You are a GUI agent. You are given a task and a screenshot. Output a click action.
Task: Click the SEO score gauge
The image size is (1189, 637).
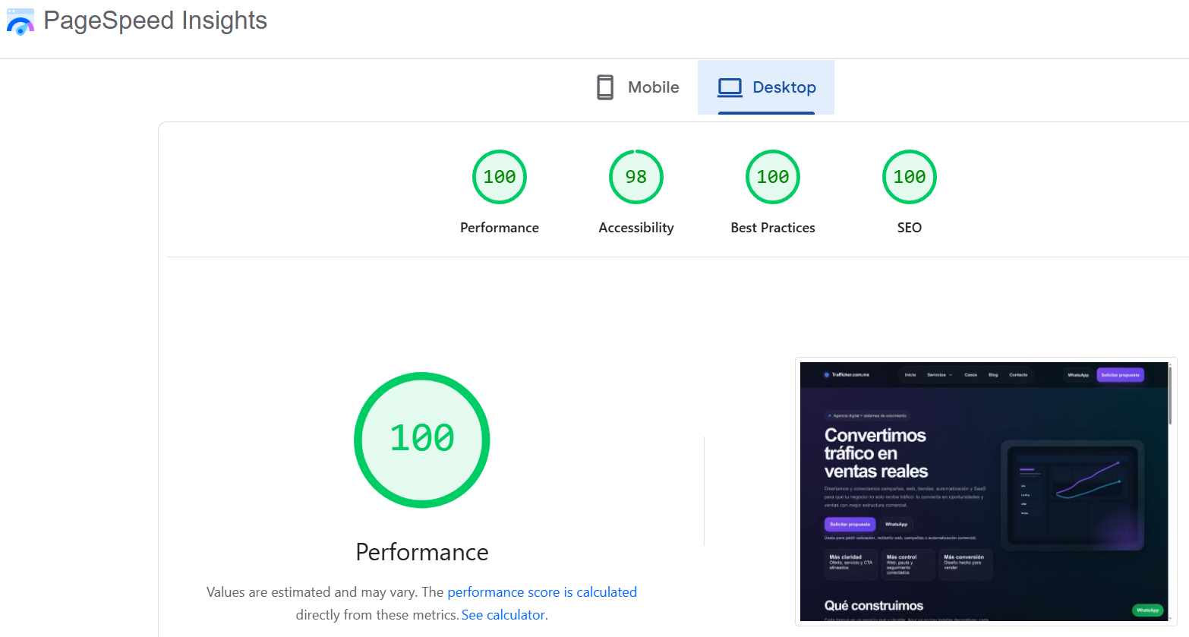pos(909,176)
